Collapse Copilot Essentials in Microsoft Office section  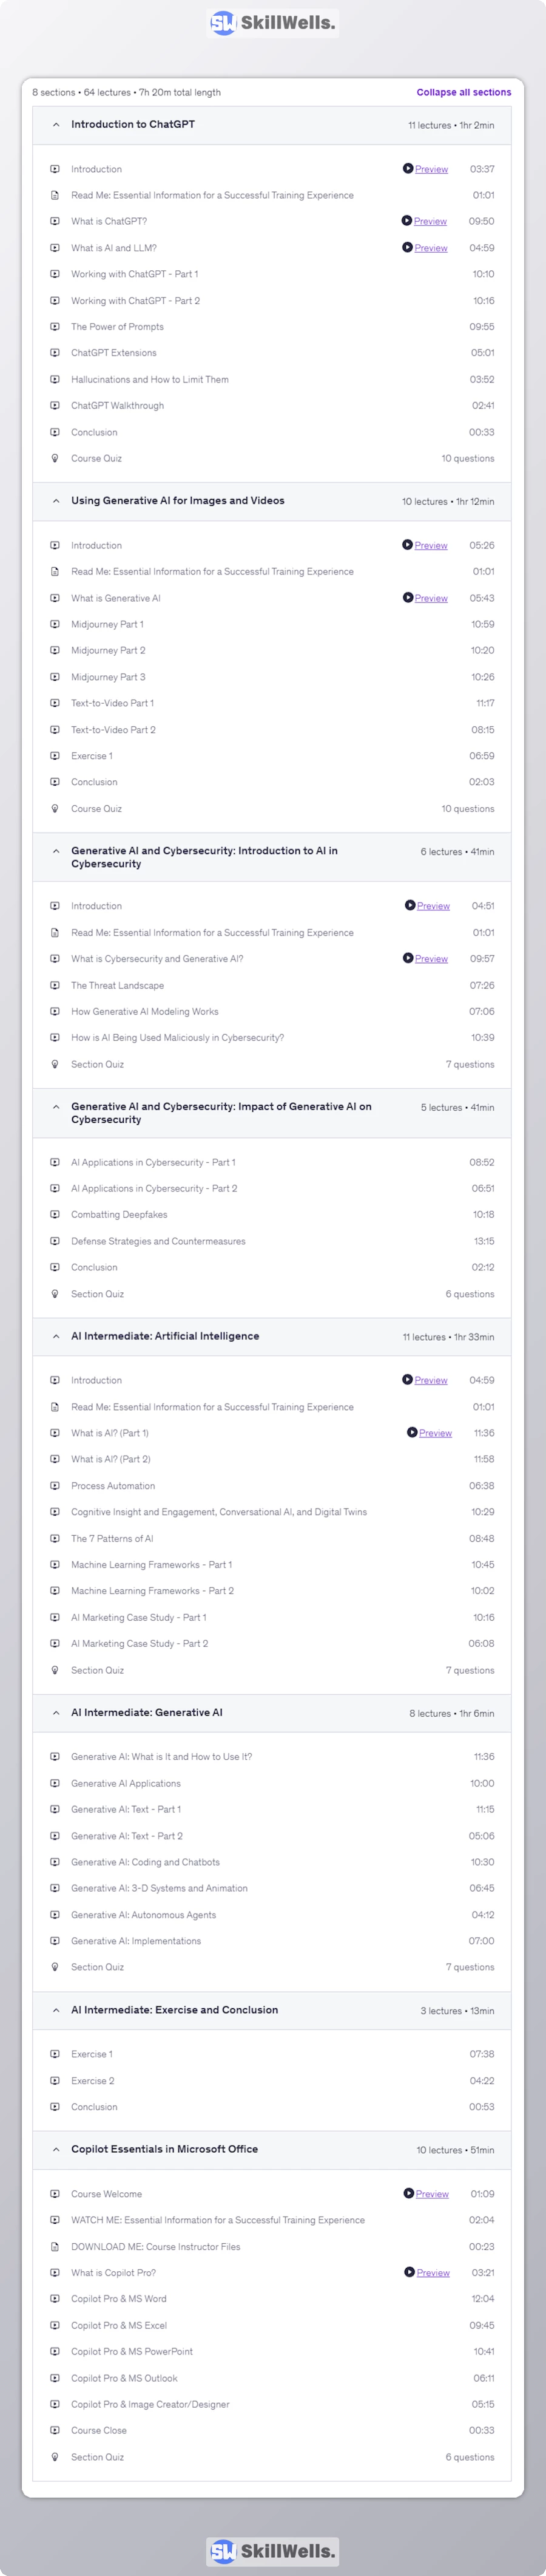(x=56, y=2150)
